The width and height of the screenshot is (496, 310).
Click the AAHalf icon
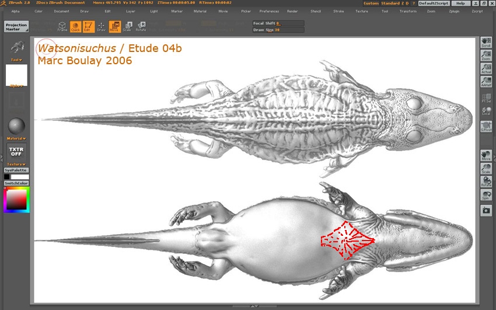(x=486, y=82)
